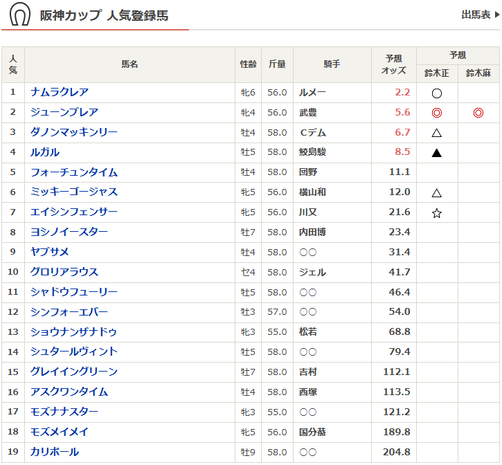Open ショウナンザナドゥ horse details
This screenshot has height=465, width=502.
tap(74, 331)
